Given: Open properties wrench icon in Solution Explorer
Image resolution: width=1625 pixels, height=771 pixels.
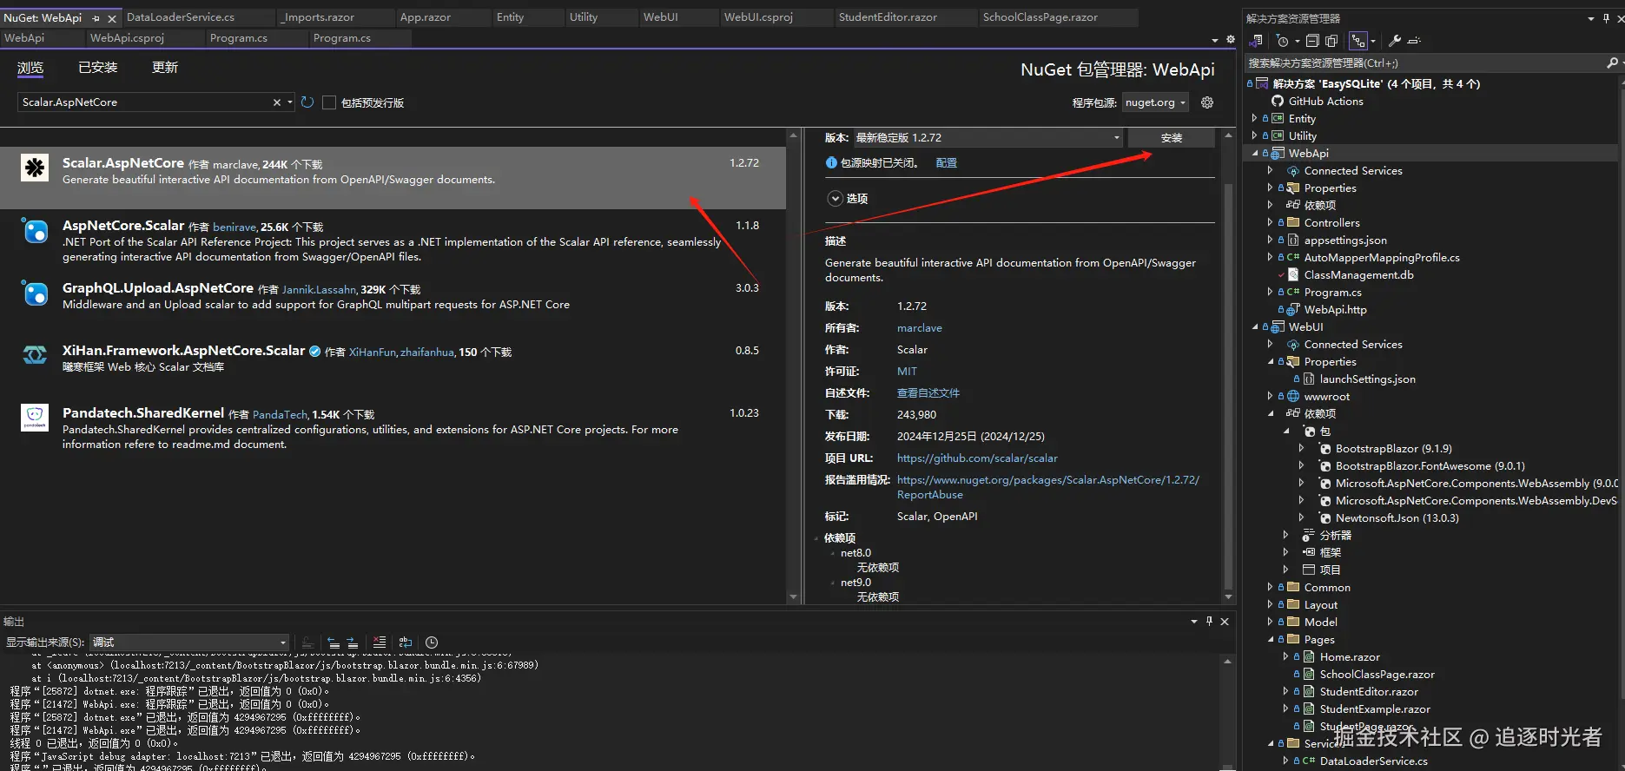Looking at the screenshot, I should click(x=1395, y=41).
